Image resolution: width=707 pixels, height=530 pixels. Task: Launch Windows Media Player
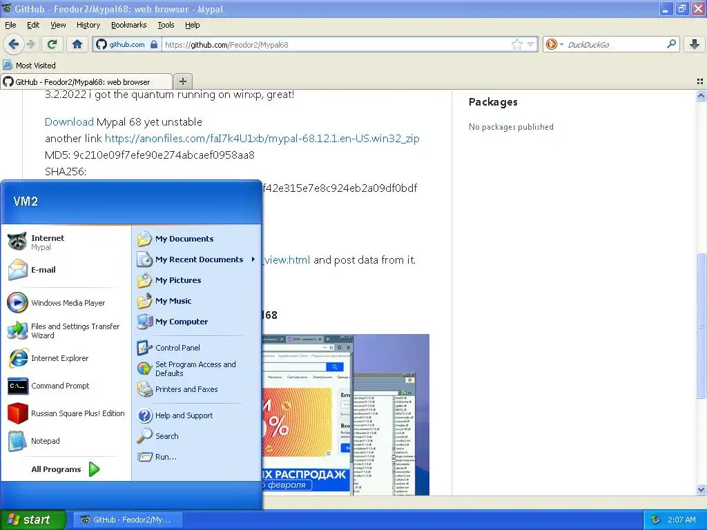click(66, 303)
